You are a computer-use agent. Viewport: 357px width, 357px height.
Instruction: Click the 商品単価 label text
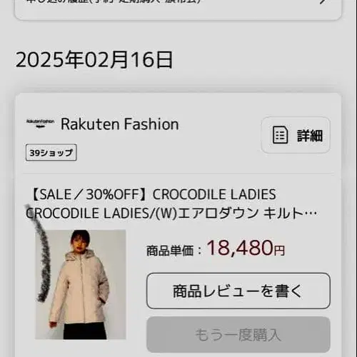point(170,251)
